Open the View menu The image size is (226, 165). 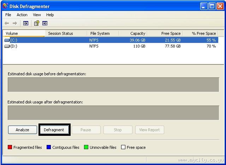(37, 15)
